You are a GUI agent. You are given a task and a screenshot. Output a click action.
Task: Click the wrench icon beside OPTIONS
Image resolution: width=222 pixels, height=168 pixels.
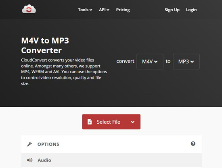(x=29, y=144)
